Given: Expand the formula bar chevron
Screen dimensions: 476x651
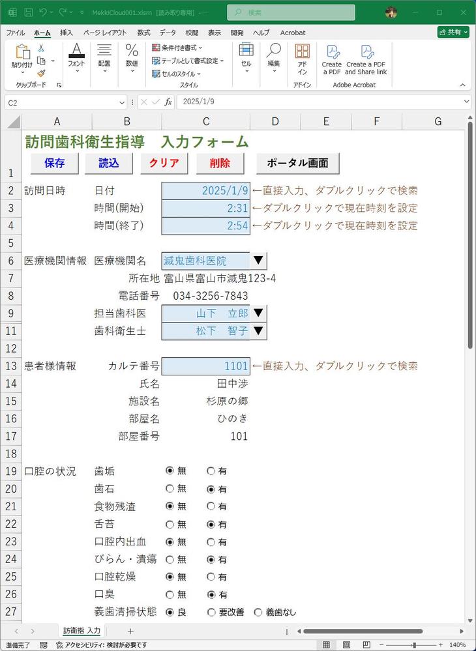Looking at the screenshot, I should click(466, 102).
